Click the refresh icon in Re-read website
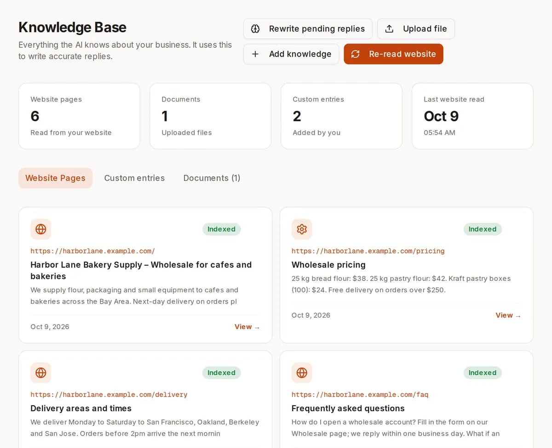The image size is (552, 448). pos(355,54)
